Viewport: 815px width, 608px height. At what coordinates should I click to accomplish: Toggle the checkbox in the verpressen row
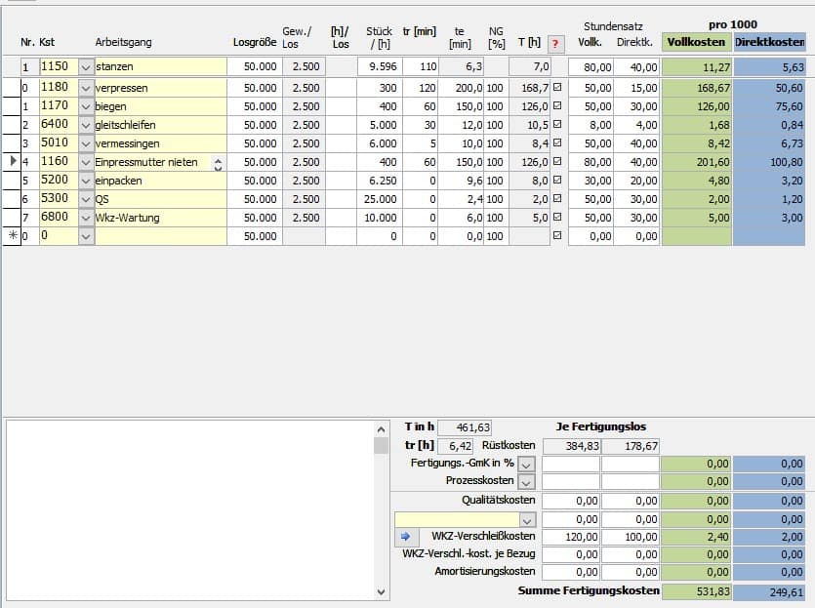(x=557, y=88)
